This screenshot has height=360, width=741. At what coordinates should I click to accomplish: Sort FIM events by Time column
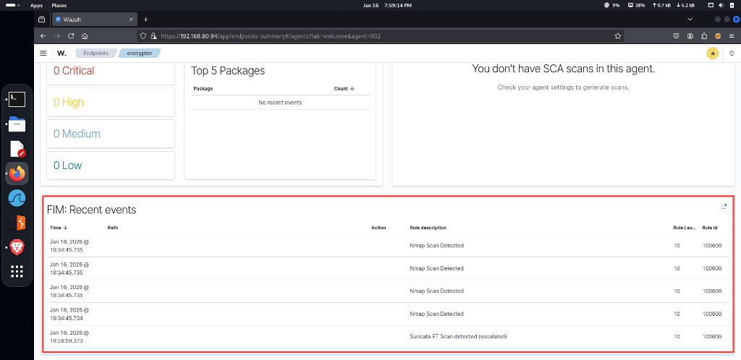coord(59,228)
